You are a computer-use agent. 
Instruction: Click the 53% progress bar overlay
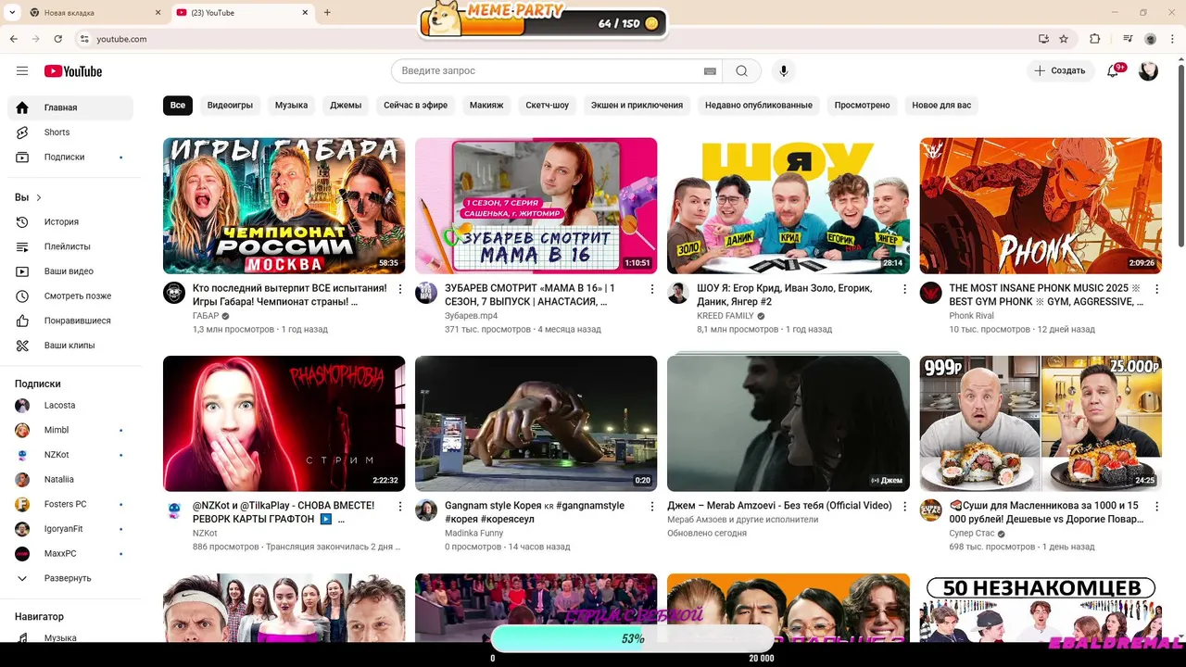coord(632,638)
